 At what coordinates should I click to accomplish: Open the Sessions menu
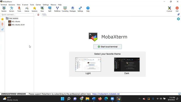tap(12, 5)
